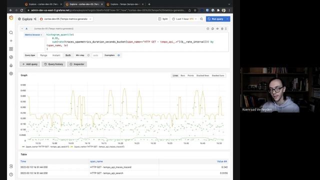
Task: Close the first Explore browser tab
Action: click(61, 4)
